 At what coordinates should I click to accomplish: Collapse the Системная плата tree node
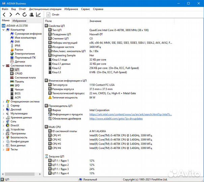point(3,65)
